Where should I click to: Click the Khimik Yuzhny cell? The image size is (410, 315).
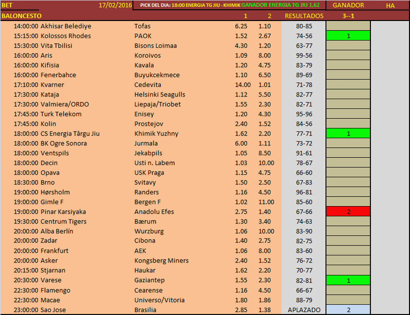(156, 134)
